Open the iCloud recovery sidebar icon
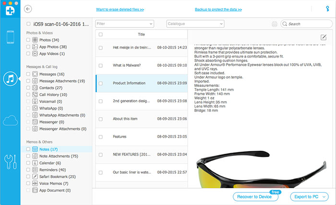This screenshot has height=205, width=336. click(10, 121)
